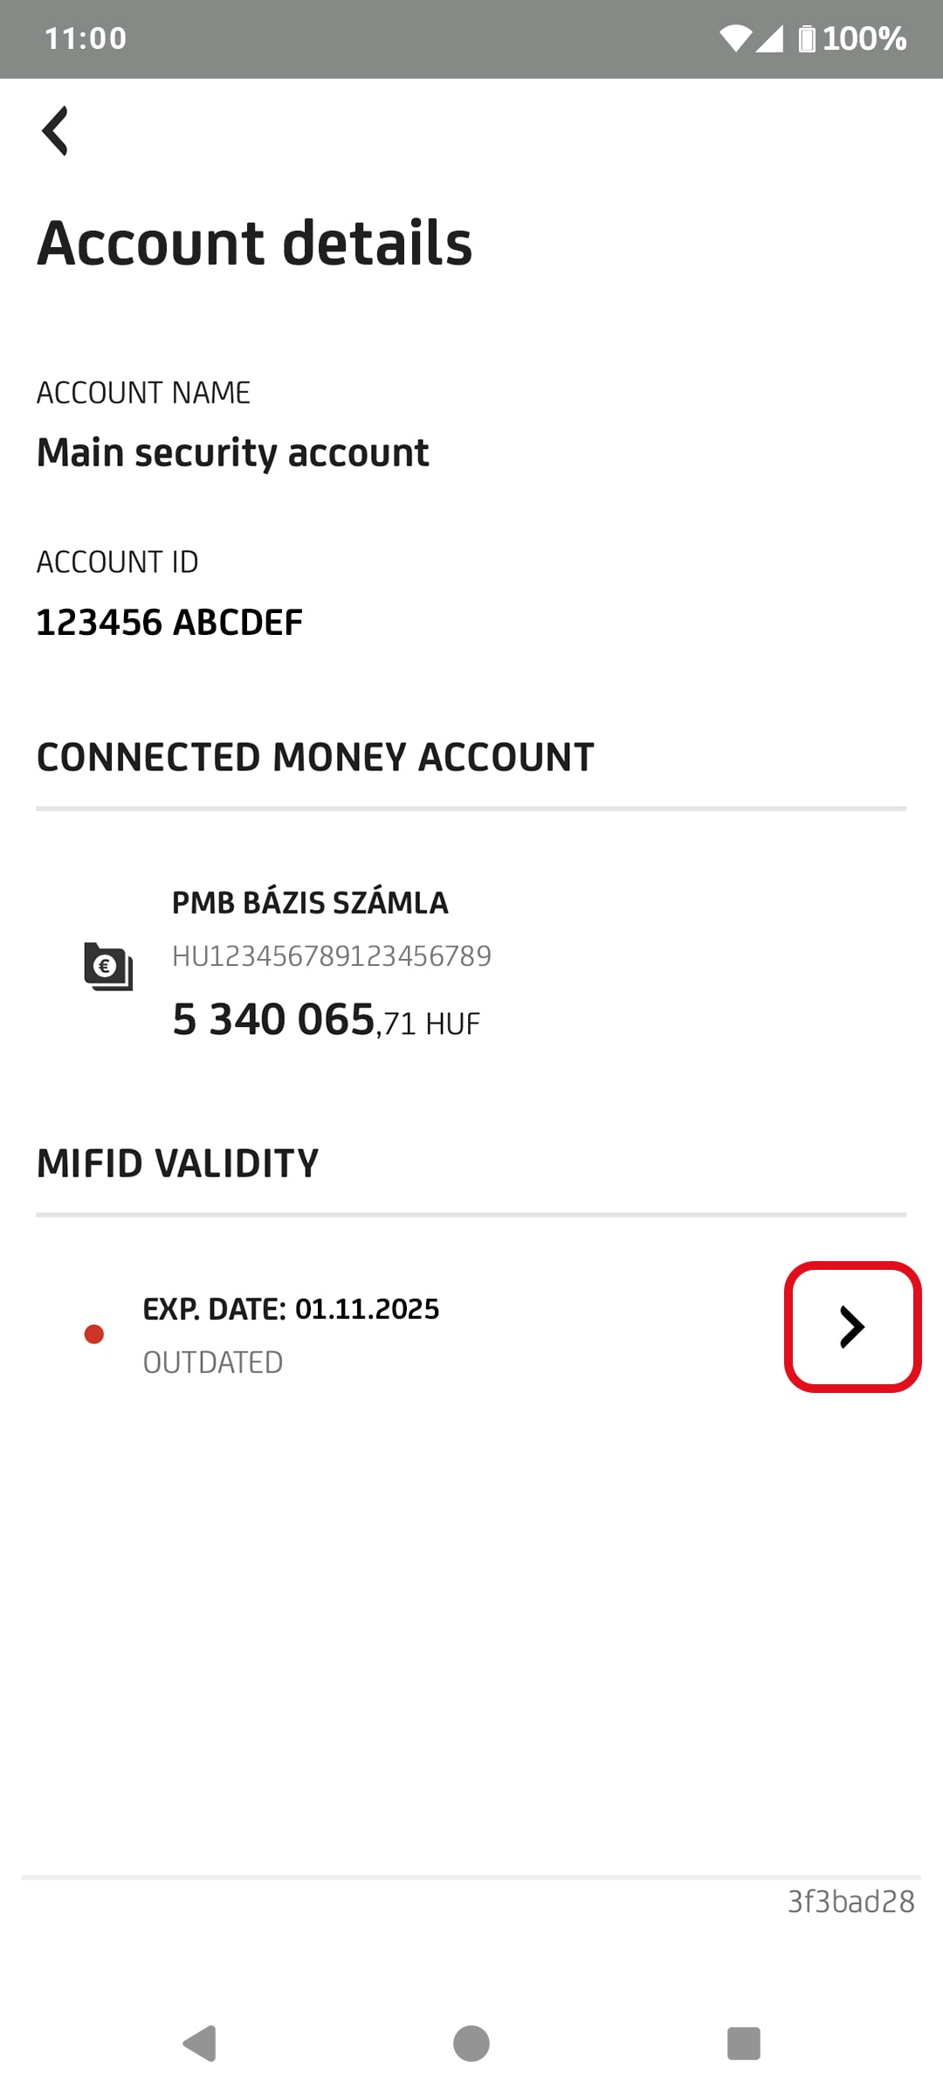Tap the account ID 123456 ABCDEF
This screenshot has width=943, height=2096.
169,623
